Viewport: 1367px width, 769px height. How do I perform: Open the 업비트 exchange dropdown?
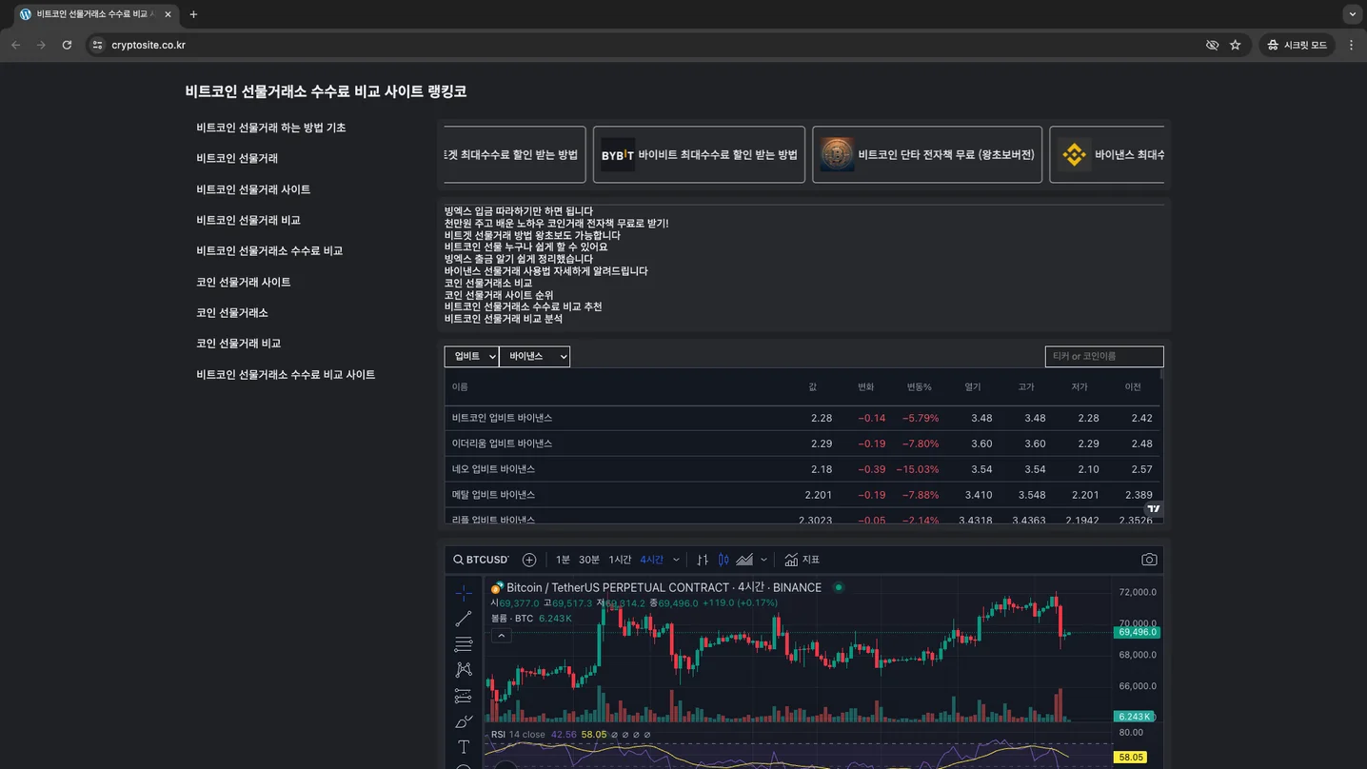(471, 356)
